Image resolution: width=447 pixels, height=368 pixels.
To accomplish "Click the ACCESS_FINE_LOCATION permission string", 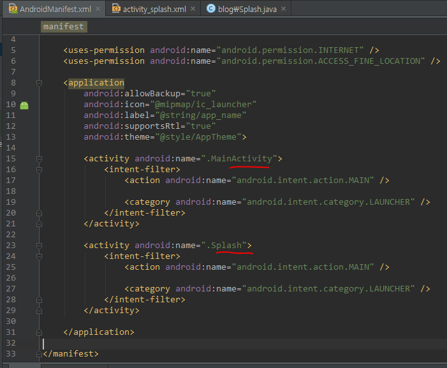I will (x=321, y=61).
